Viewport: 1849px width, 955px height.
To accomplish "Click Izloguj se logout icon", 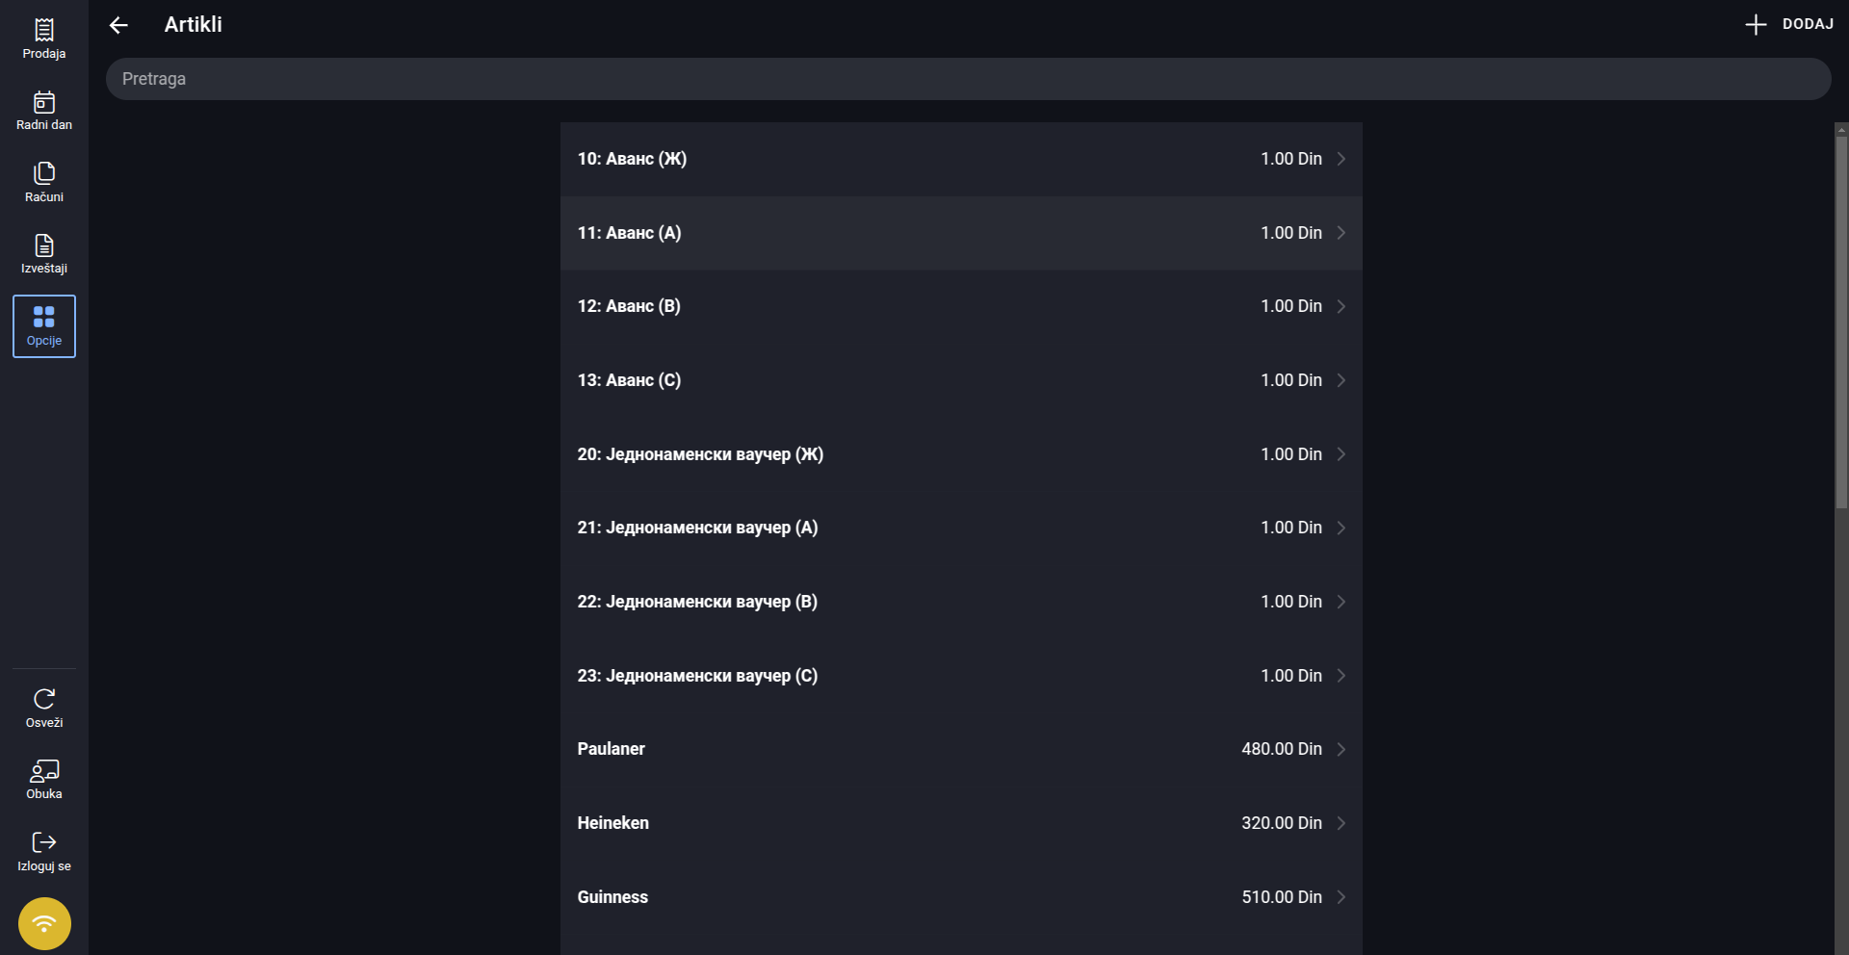I will (44, 842).
